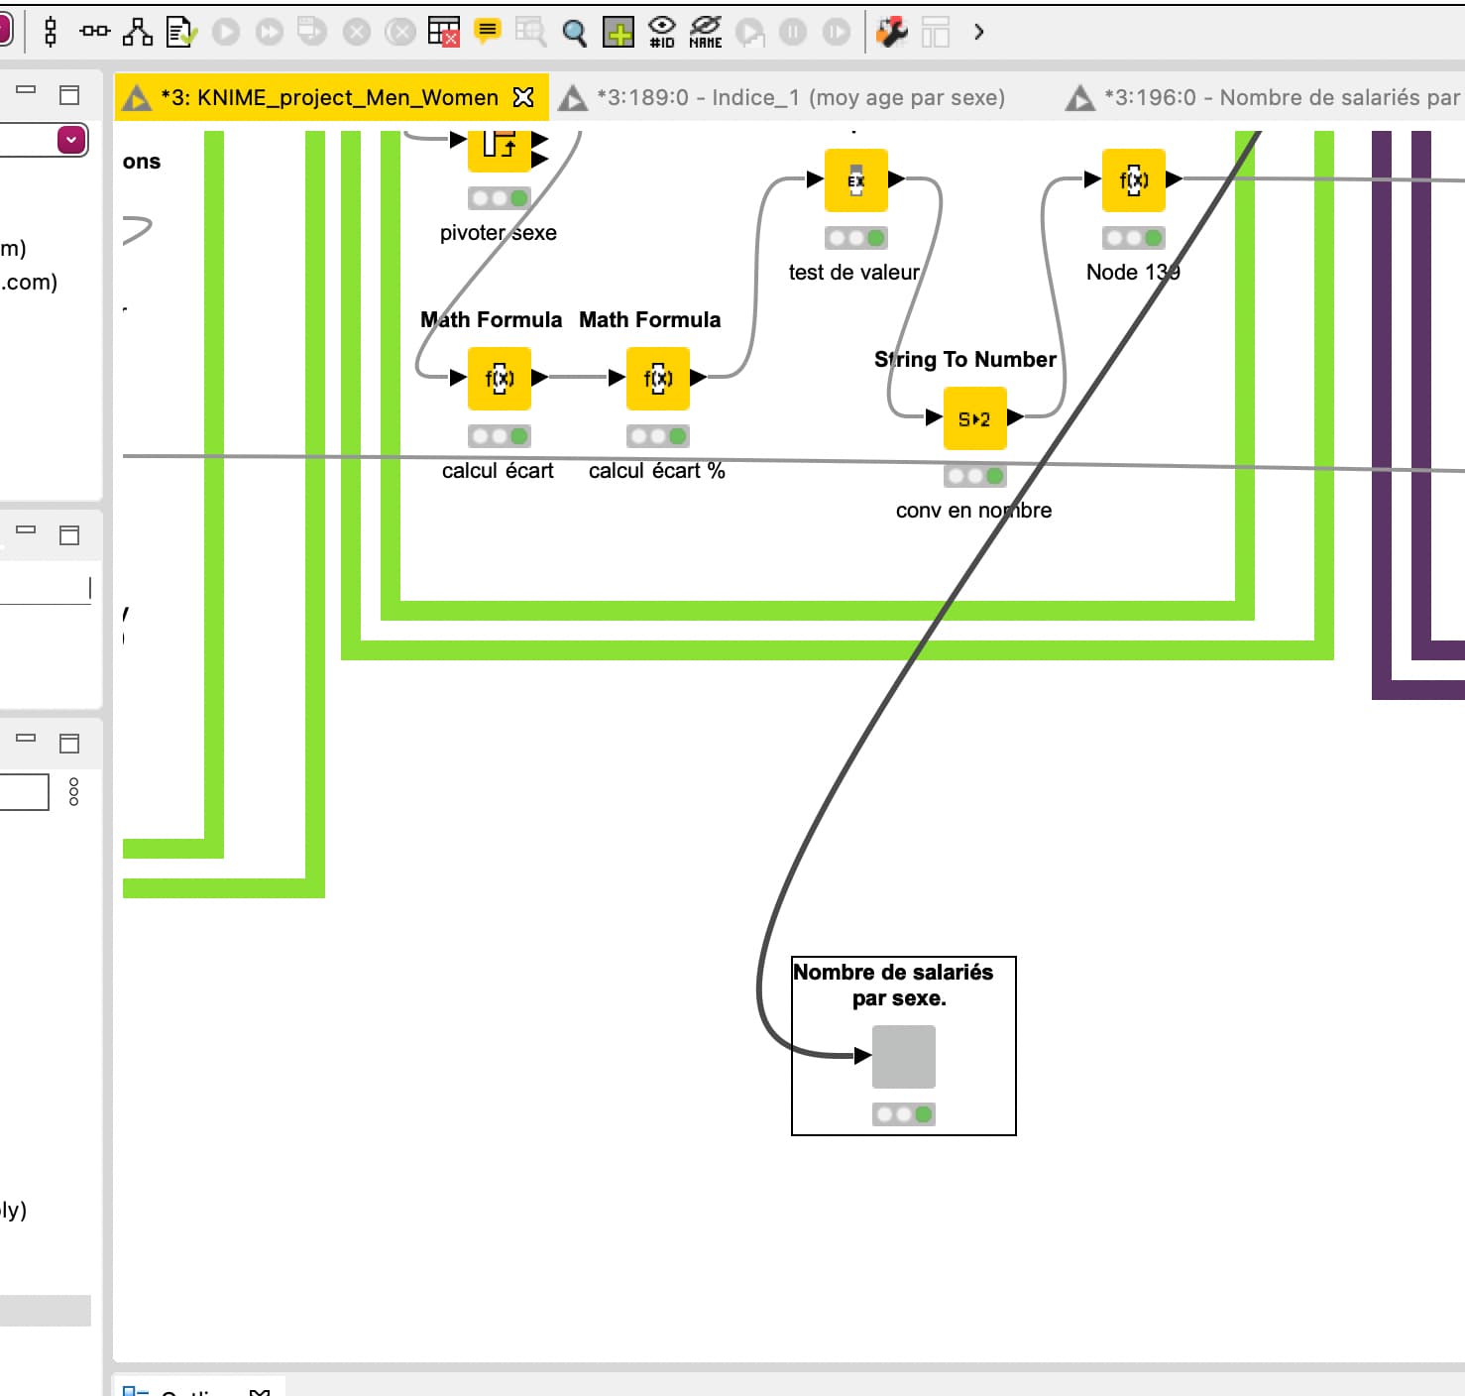Switch to KNIME_project_Men_Women tab

(x=329, y=97)
